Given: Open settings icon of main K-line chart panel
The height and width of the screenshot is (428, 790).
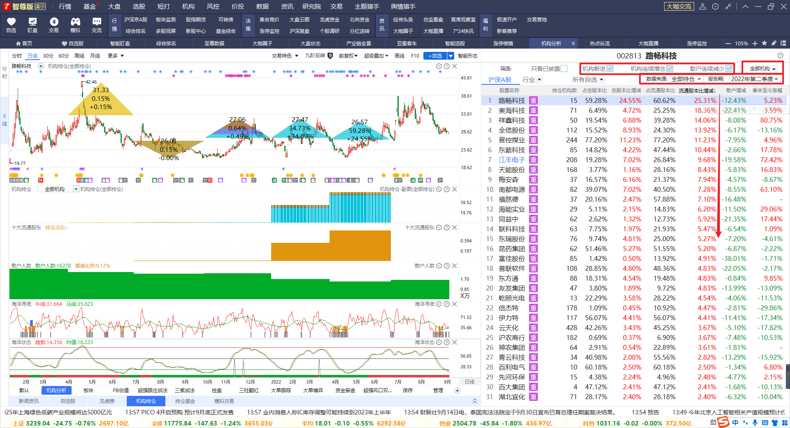Looking at the screenshot, I should [x=439, y=66].
